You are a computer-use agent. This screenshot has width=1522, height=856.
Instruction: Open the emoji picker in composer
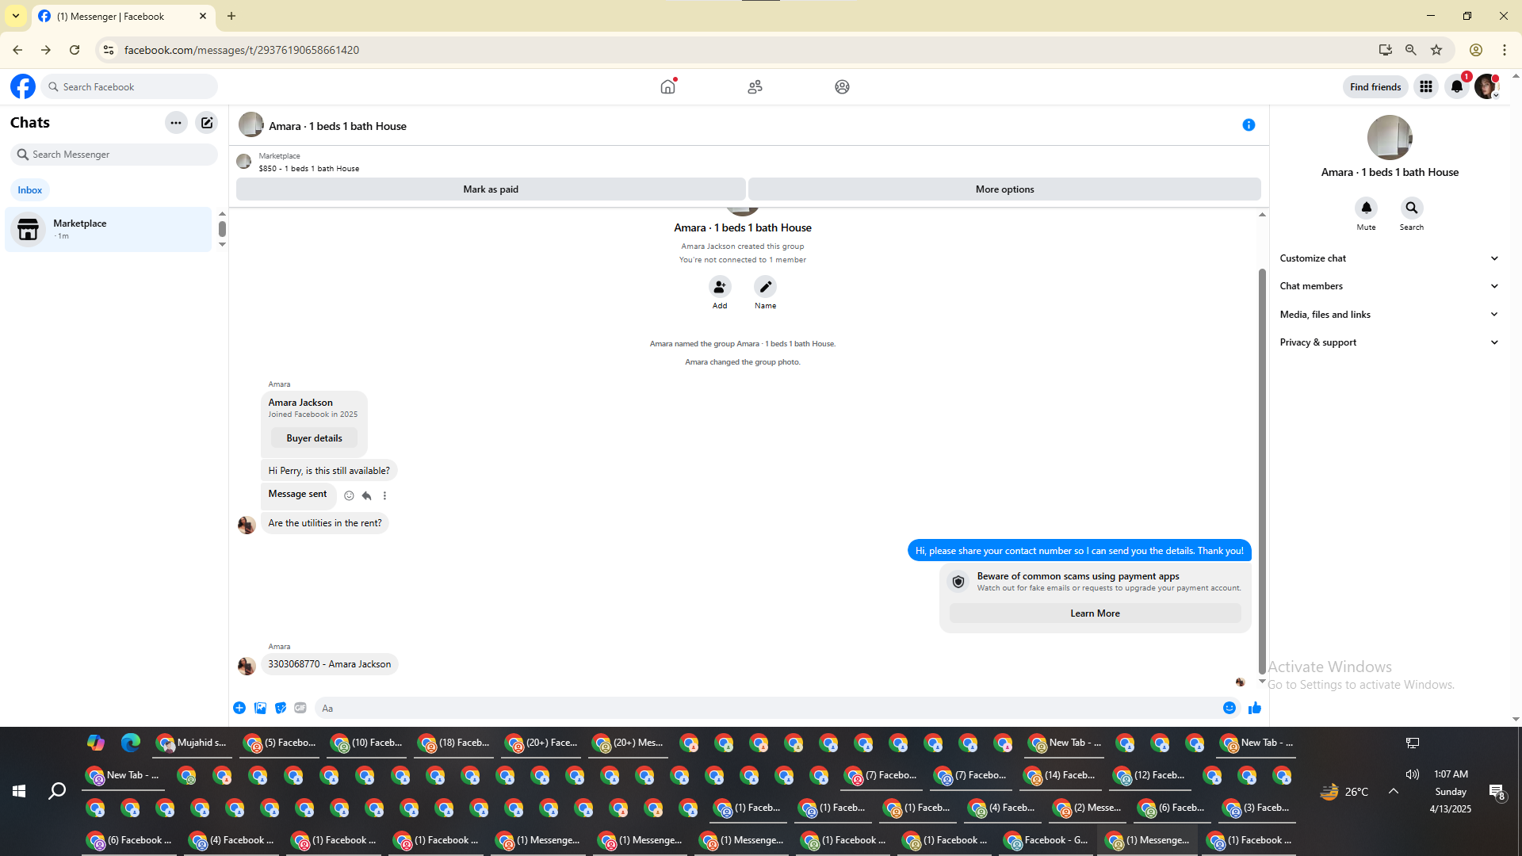point(1229,708)
